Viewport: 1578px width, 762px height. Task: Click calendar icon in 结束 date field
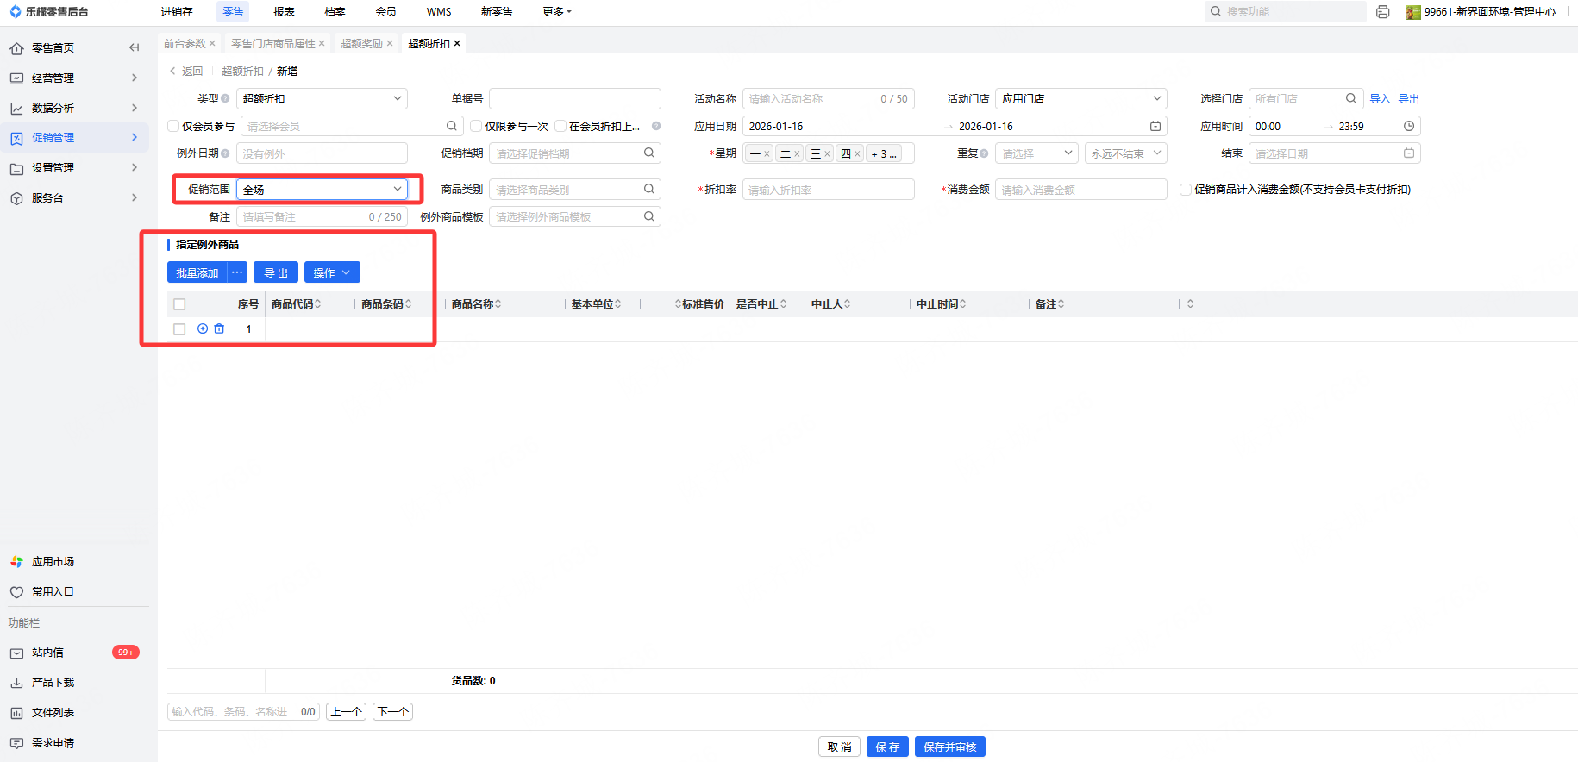pos(1409,153)
